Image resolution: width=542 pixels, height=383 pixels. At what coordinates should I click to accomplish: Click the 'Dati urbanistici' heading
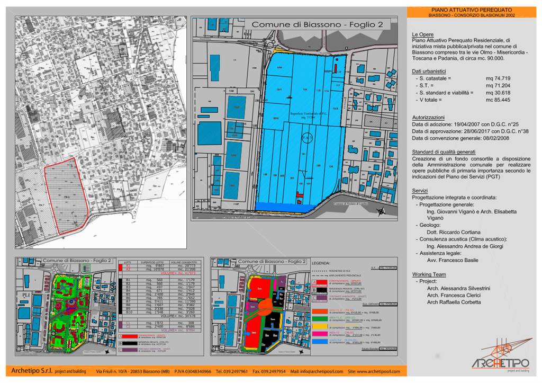click(429, 71)
